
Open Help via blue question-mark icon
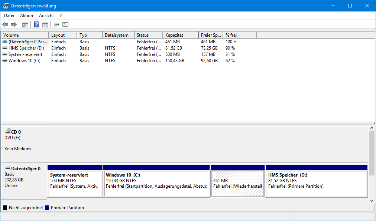coord(36,24)
